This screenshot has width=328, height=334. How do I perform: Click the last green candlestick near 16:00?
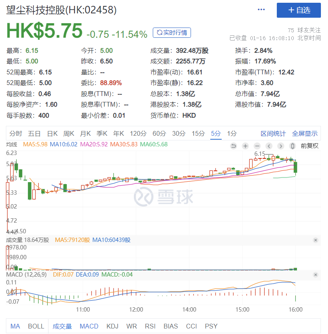[x=295, y=167]
